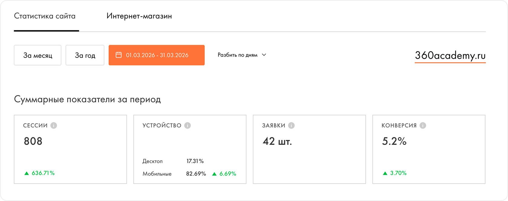The height and width of the screenshot is (201, 508).
Task: Select the За год period button
Action: (x=85, y=55)
